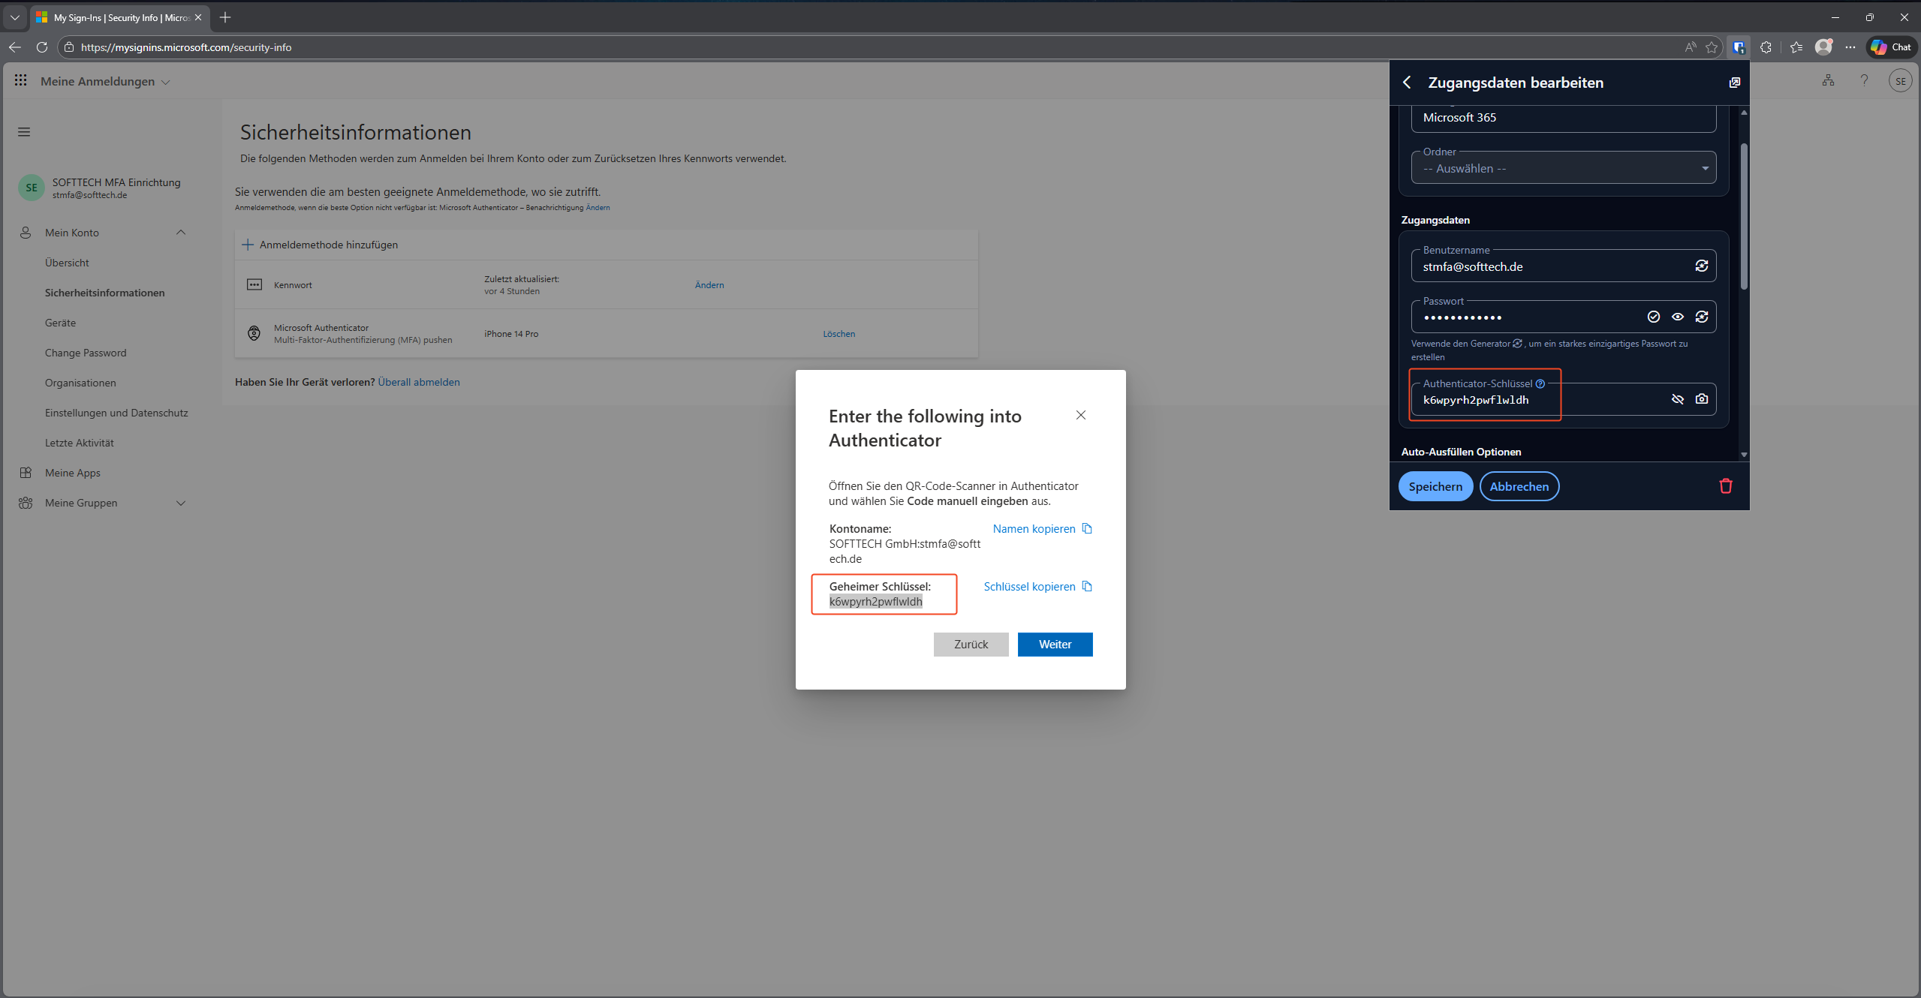Click the address bar URL
The width and height of the screenshot is (1921, 998).
click(186, 47)
